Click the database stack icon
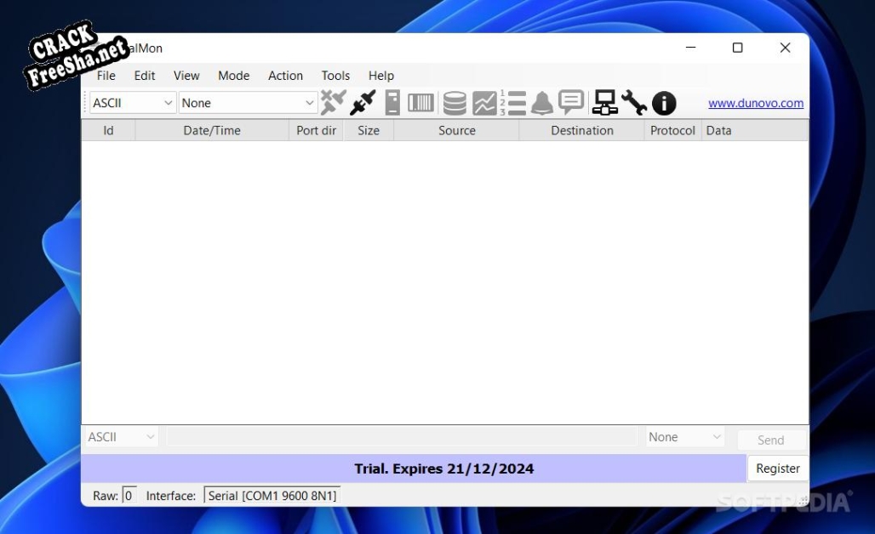 tap(455, 103)
